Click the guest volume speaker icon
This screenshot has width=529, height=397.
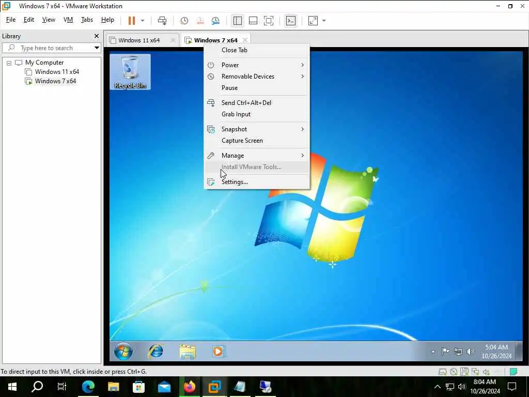click(x=470, y=352)
